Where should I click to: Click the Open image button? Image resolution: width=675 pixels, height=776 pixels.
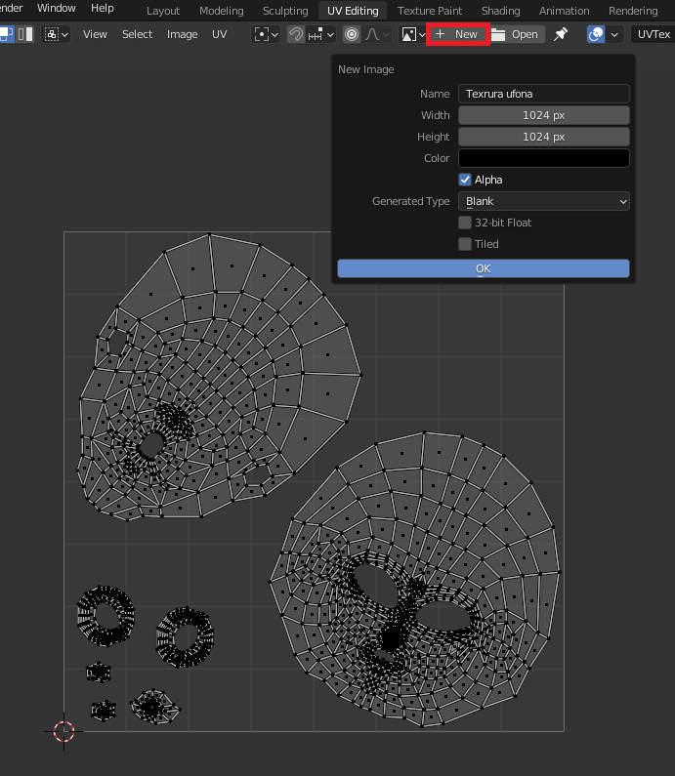(516, 34)
